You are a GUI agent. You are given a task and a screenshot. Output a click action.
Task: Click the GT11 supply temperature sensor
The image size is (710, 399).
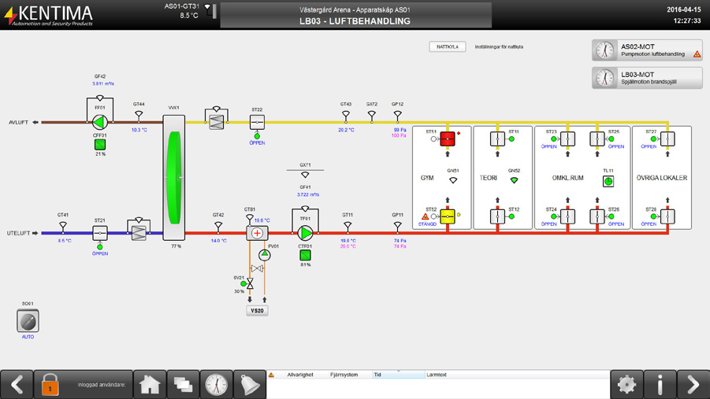click(348, 225)
